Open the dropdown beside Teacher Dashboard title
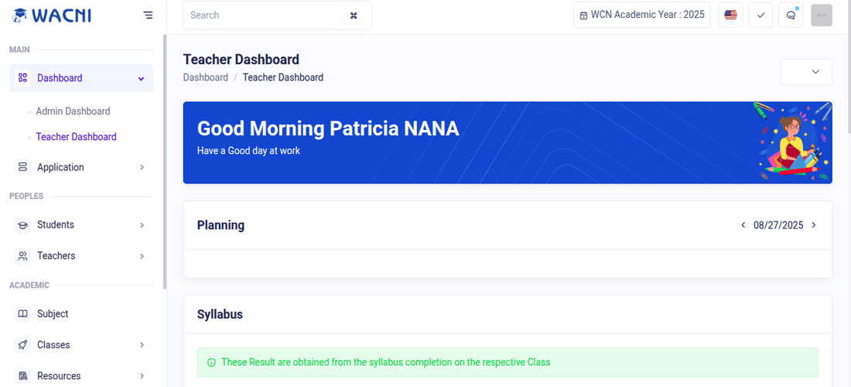The width and height of the screenshot is (851, 387). point(806,71)
